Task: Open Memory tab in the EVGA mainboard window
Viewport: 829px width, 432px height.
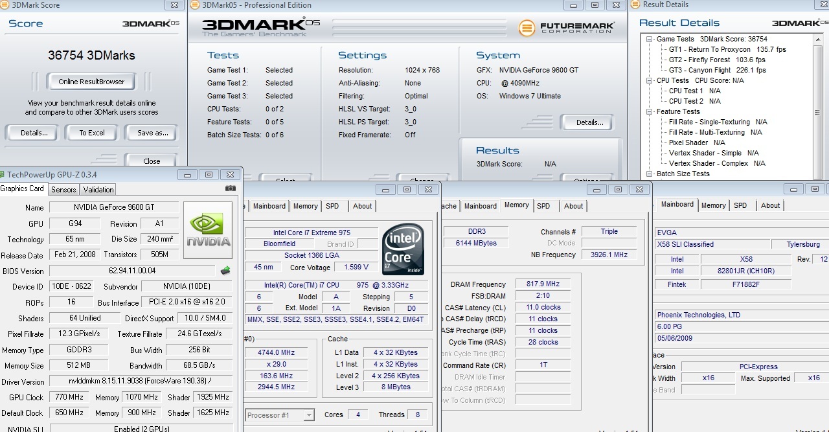Action: 713,205
